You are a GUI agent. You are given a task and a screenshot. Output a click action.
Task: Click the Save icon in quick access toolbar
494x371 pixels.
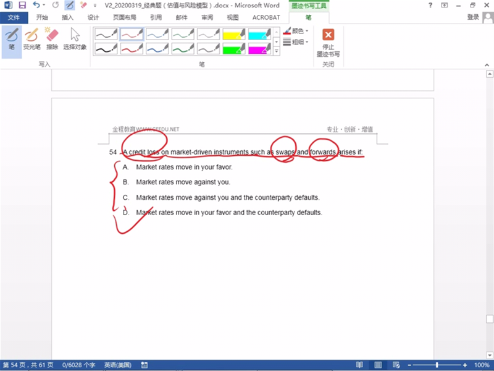22,5
